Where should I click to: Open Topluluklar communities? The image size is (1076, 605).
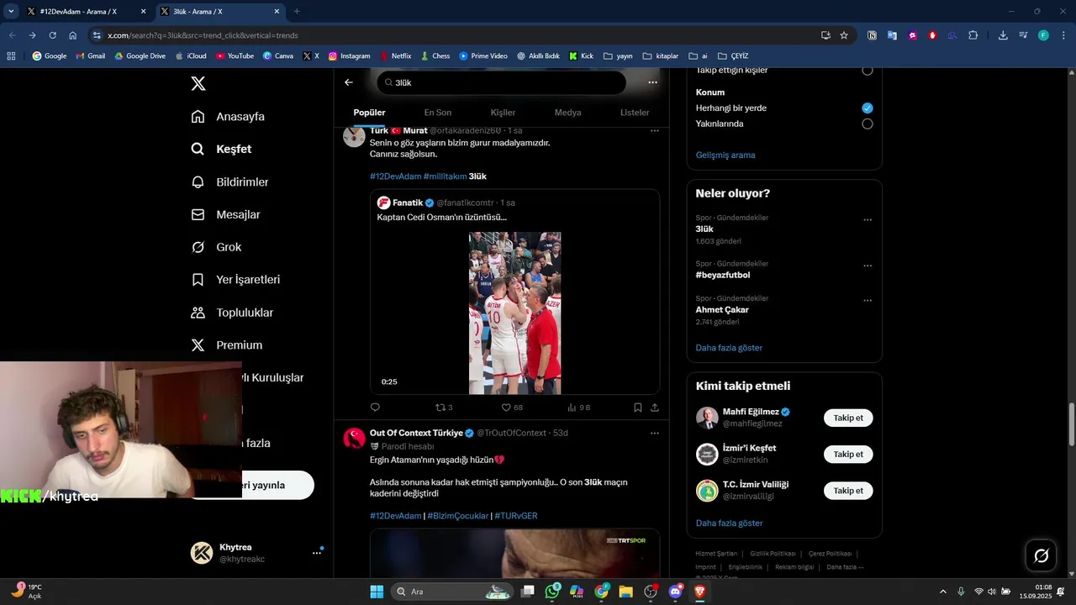[232, 313]
